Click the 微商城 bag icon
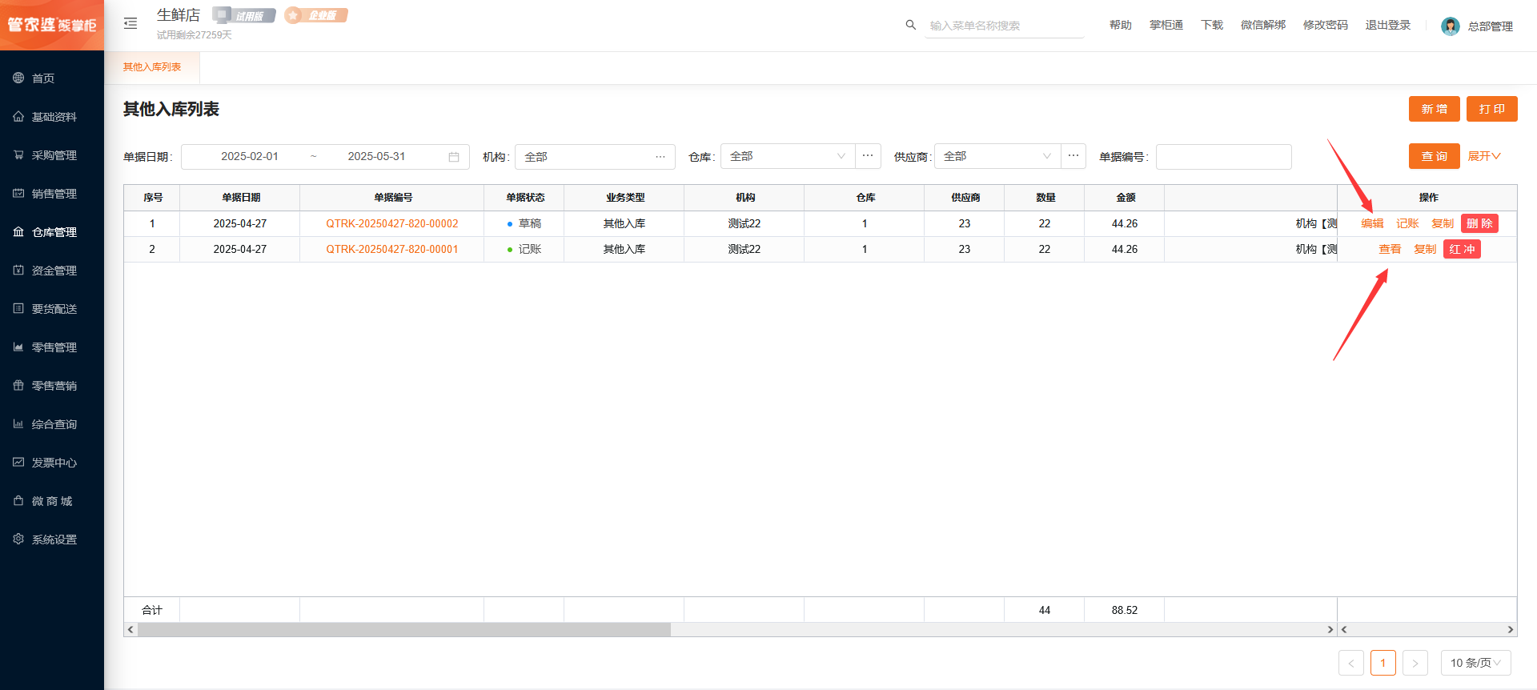The height and width of the screenshot is (690, 1537). coord(18,500)
